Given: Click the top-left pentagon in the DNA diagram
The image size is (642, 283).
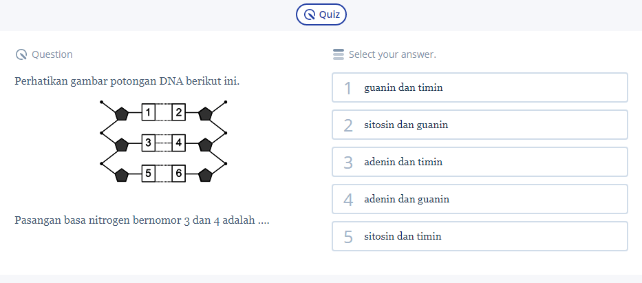Looking at the screenshot, I should coord(122,114).
